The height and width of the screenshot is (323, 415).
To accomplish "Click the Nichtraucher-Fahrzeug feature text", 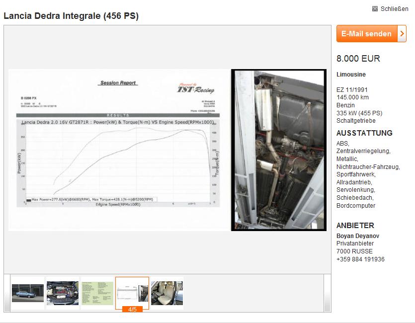I will click(x=368, y=167).
